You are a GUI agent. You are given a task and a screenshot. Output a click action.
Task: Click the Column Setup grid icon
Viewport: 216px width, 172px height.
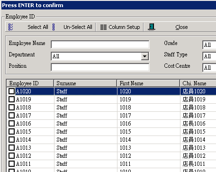click(103, 27)
